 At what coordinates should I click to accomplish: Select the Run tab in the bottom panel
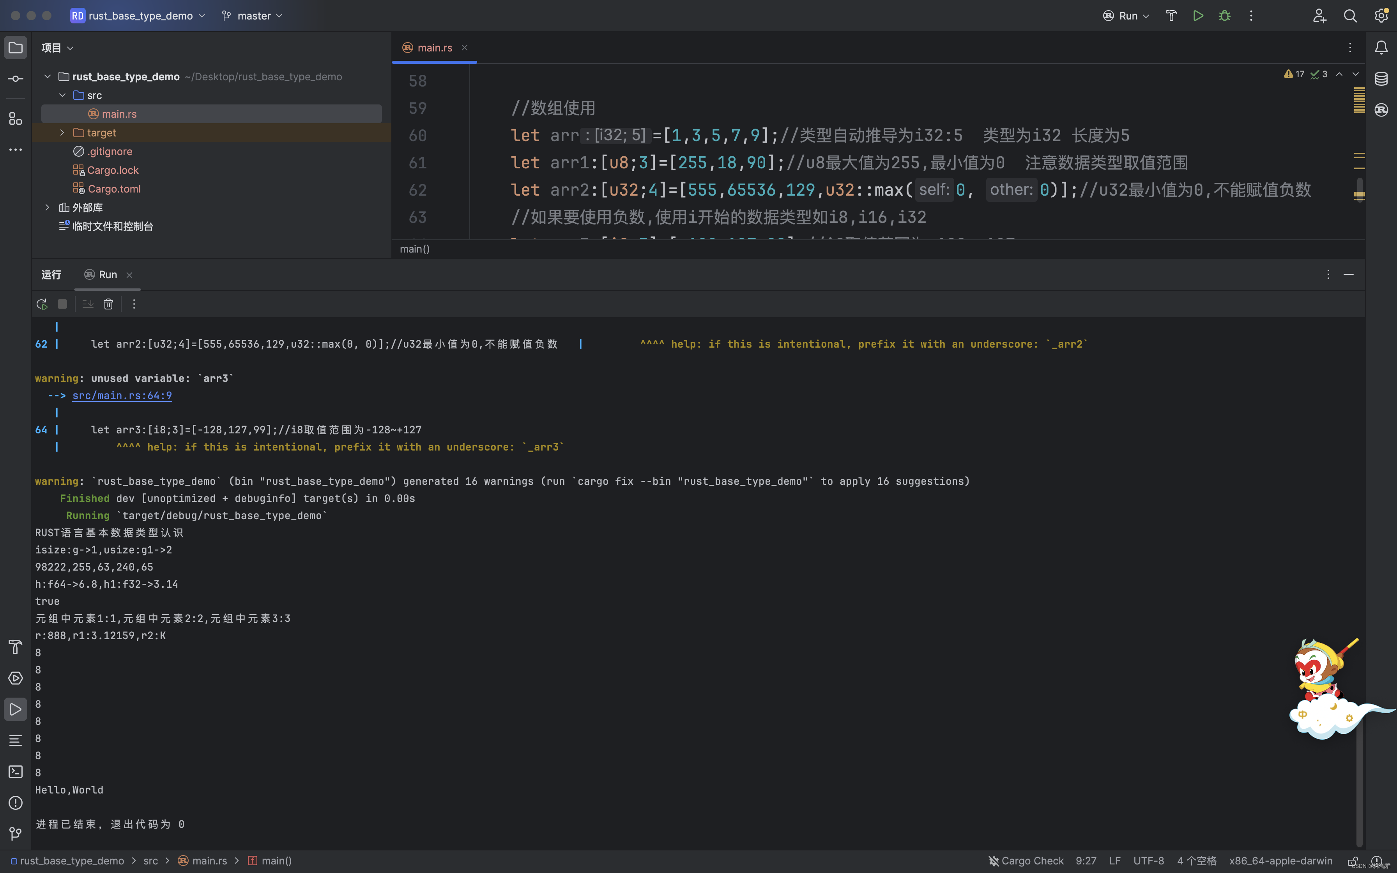(x=107, y=274)
